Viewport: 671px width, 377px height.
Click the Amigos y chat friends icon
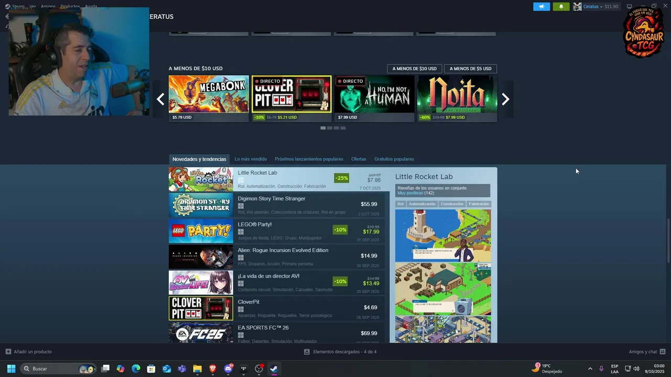click(x=663, y=351)
